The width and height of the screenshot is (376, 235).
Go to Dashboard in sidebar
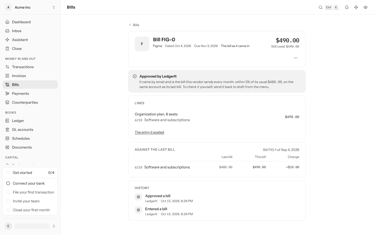click(x=30, y=22)
